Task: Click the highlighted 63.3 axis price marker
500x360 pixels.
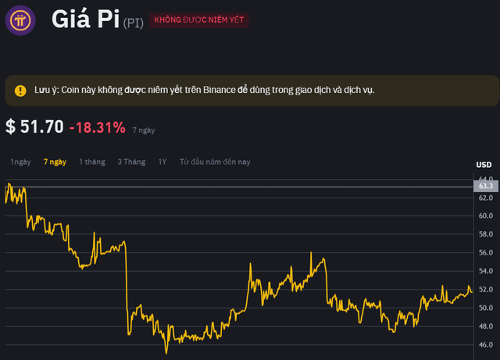Action: click(485, 186)
